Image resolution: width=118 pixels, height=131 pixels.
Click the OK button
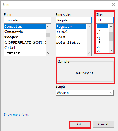point(80,124)
